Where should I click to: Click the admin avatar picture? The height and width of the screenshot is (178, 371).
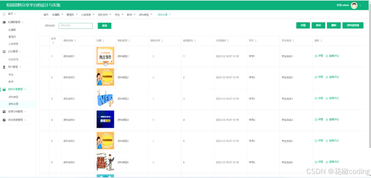(354, 5)
